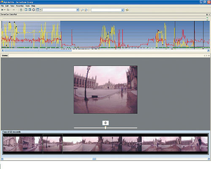Select the lamp post thumbnail in filmstrip

click(x=53, y=144)
